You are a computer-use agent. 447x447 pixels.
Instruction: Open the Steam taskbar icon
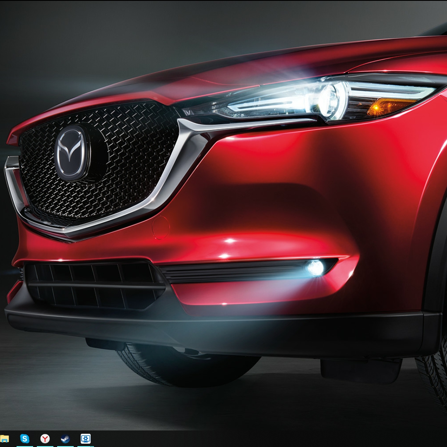pyautogui.click(x=65, y=439)
